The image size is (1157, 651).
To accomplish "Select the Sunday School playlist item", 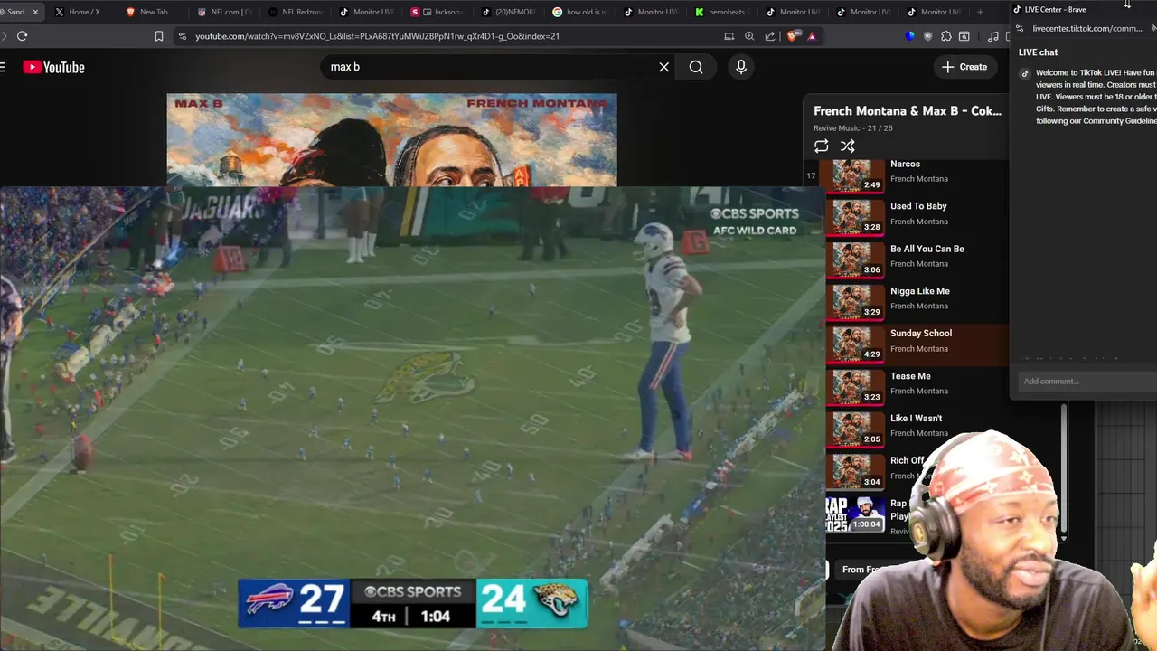I will tap(917, 344).
